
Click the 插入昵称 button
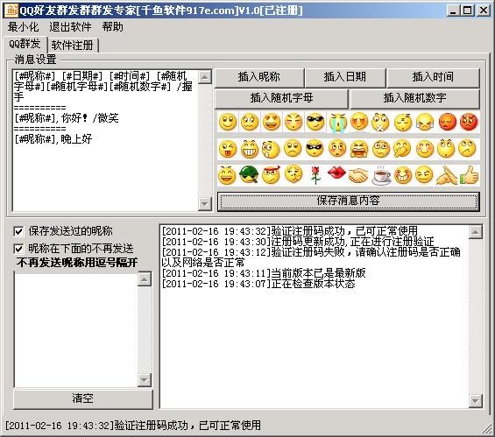pyautogui.click(x=259, y=77)
